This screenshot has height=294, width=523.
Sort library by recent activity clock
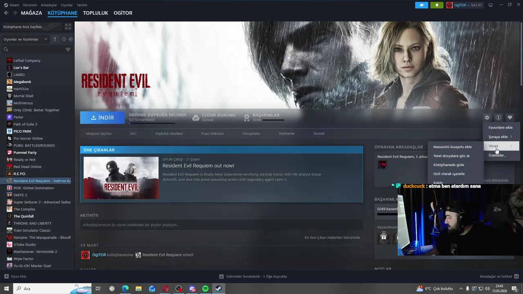coord(64,39)
